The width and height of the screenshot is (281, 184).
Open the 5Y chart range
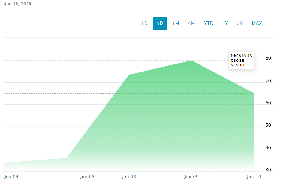[x=240, y=24]
